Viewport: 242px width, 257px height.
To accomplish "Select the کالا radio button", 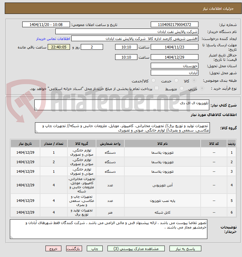I will point(194,80).
